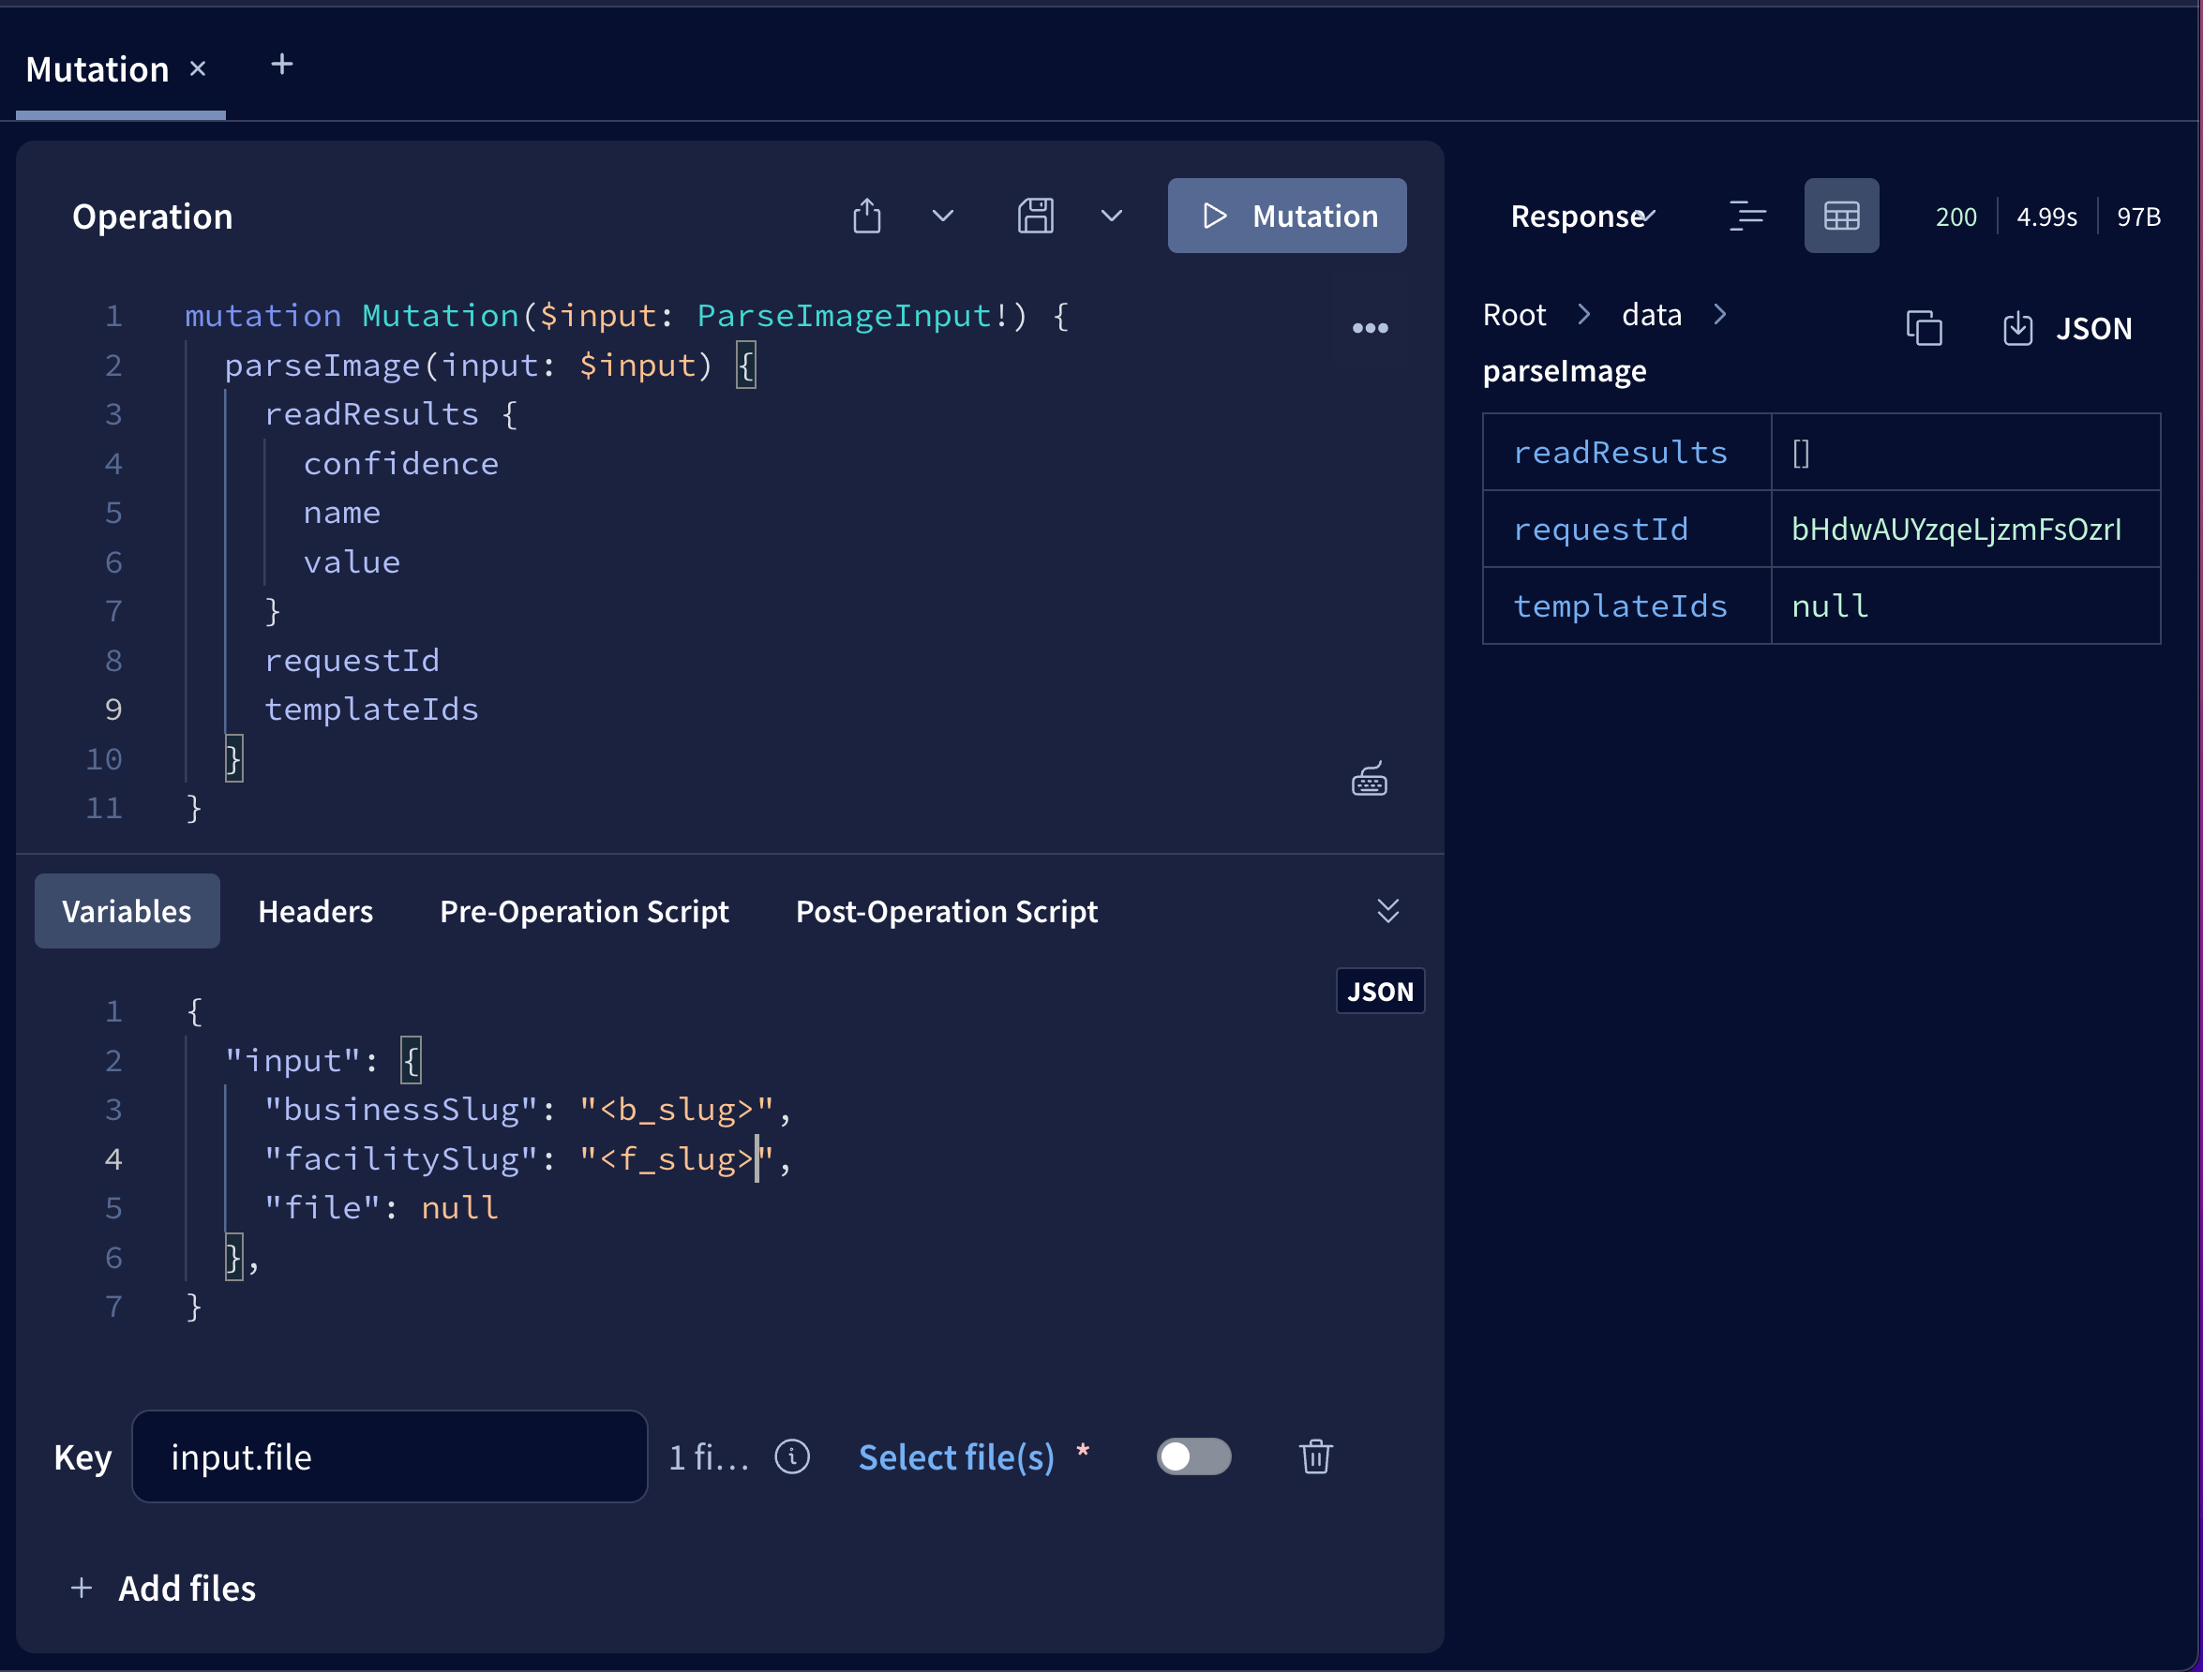Switch response to text view
2203x1672 pixels.
[x=1747, y=216]
